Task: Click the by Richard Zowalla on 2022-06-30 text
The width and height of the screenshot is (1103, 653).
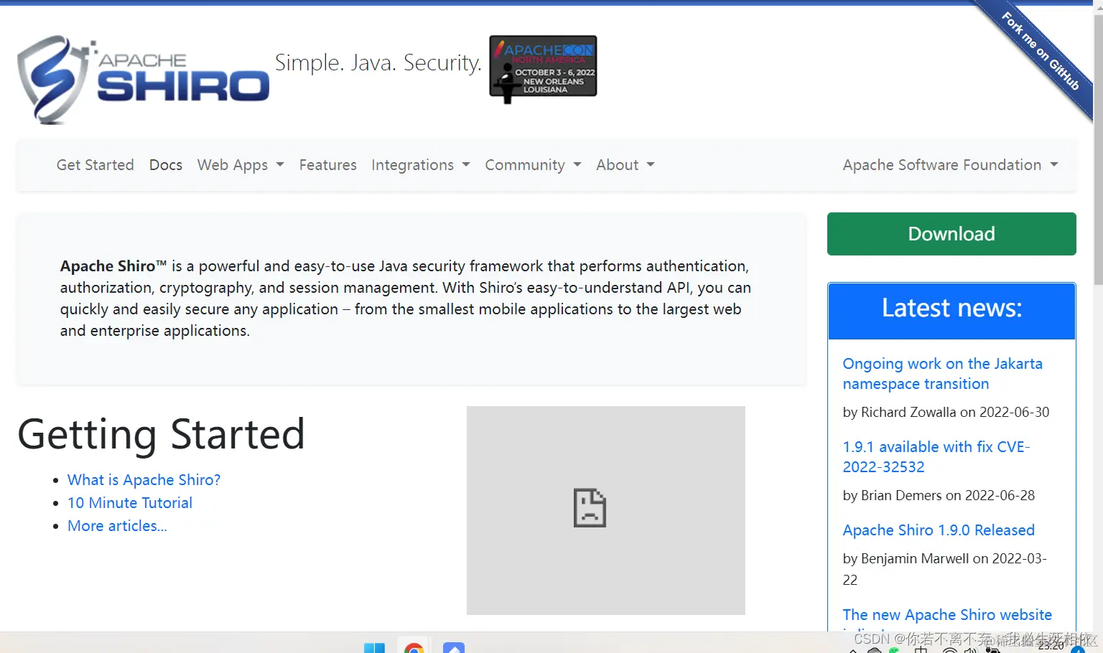Action: pos(946,413)
